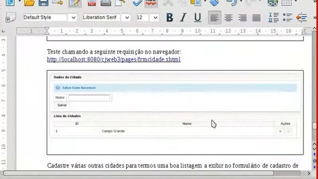Viewport: 318px width, 179px height.
Task: Open the Navigation round button
Action: [315, 161]
